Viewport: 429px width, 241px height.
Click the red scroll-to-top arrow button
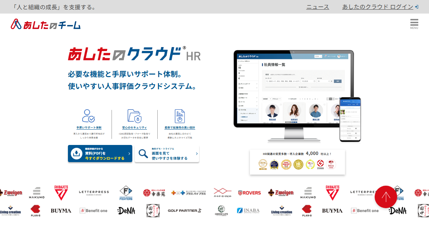point(386,197)
